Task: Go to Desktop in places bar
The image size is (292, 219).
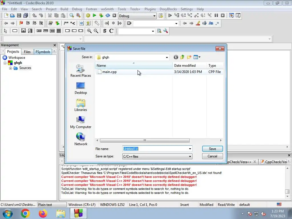Action: click(81, 88)
